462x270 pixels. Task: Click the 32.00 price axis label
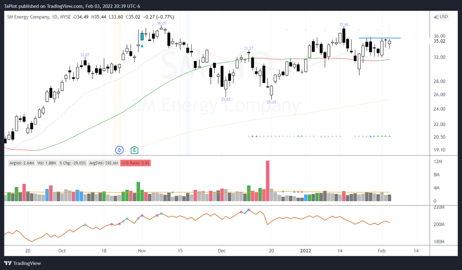[439, 57]
